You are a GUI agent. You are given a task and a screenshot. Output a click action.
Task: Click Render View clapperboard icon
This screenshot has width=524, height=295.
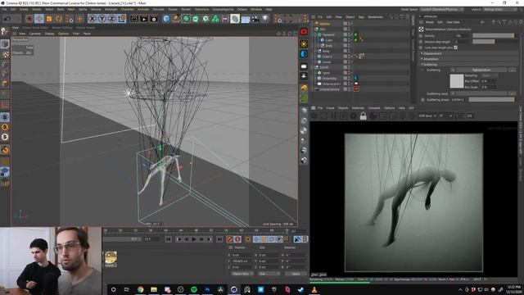134,19
